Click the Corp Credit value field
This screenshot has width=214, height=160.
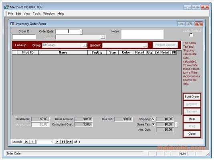40,124
